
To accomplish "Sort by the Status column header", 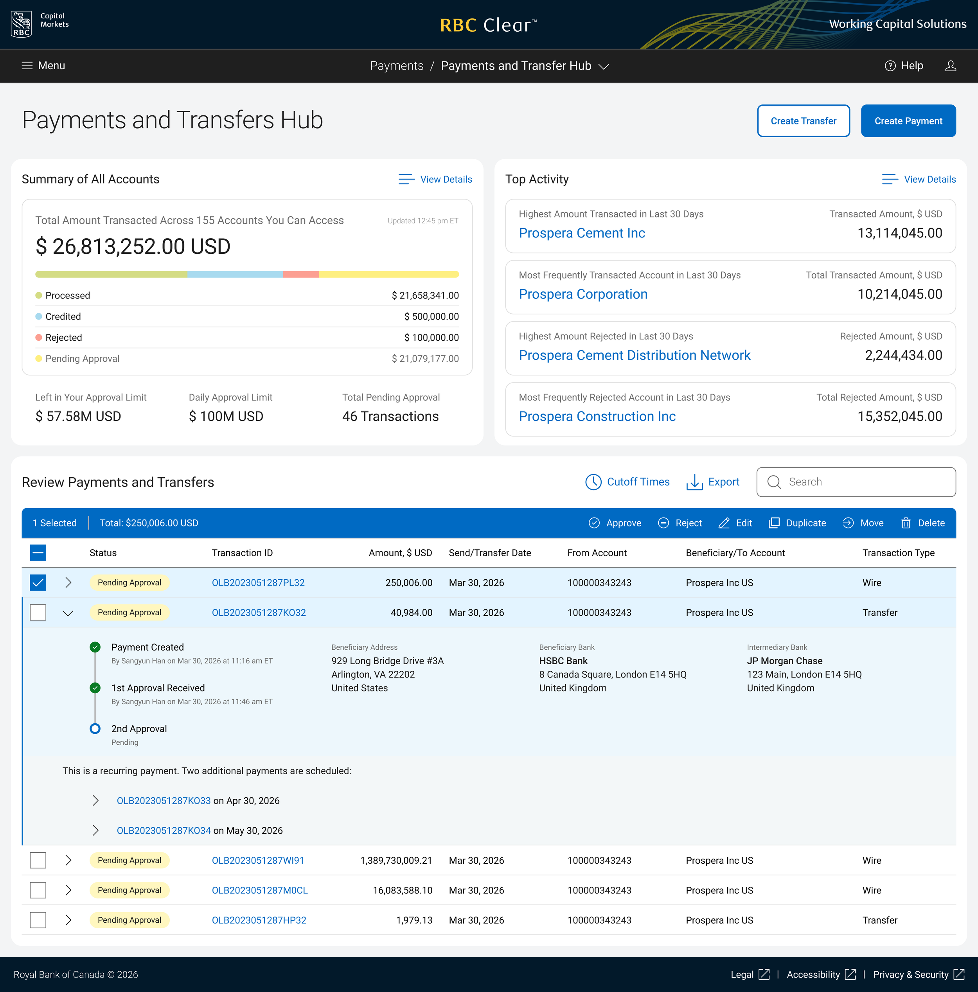I will point(102,552).
